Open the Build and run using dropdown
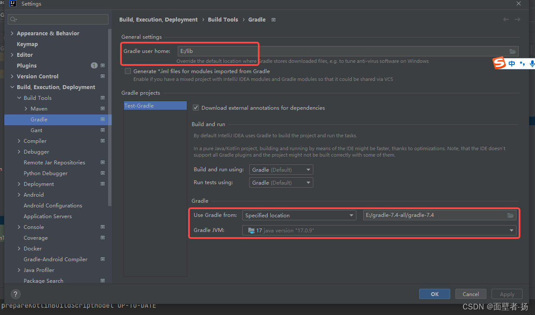This screenshot has height=315, width=535. pyautogui.click(x=281, y=170)
